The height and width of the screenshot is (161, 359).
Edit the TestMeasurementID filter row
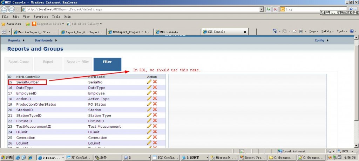pos(149,126)
